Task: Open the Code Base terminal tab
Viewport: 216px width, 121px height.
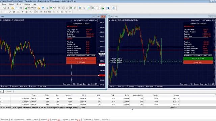Action: (87, 120)
